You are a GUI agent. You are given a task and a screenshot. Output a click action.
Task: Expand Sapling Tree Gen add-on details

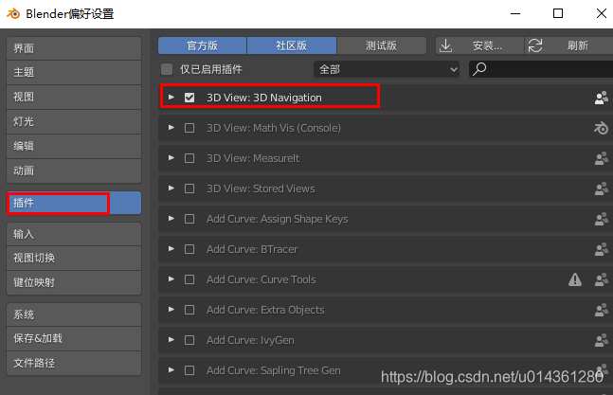(x=171, y=370)
